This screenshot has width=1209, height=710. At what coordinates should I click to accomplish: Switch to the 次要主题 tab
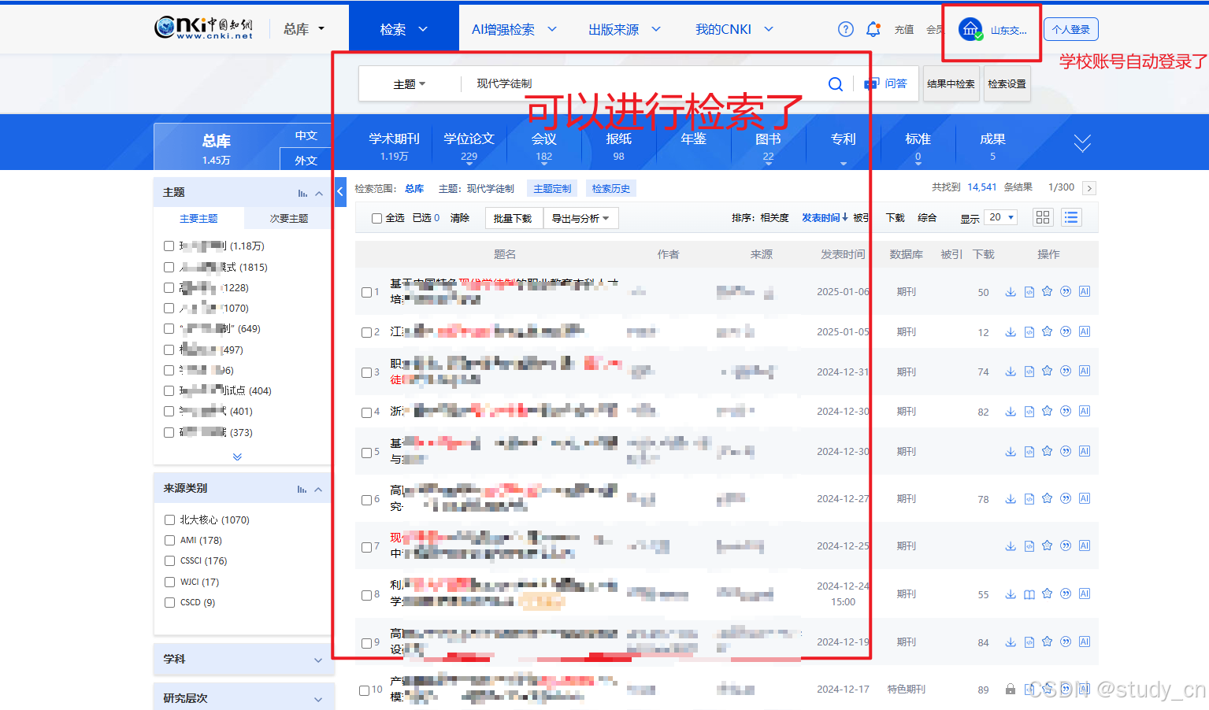tap(288, 218)
